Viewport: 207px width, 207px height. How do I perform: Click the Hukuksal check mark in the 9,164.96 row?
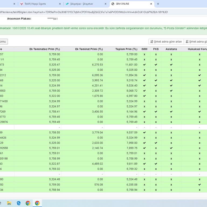point(199,112)
